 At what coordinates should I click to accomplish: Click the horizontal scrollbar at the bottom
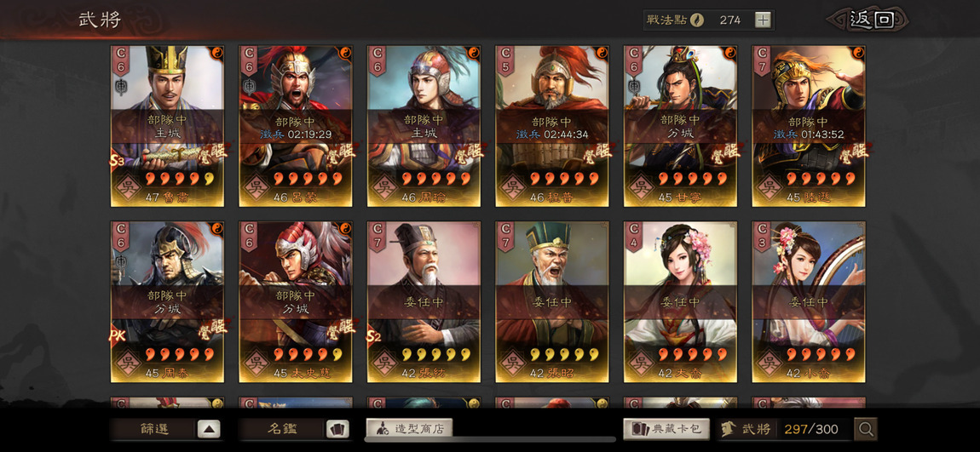(x=490, y=439)
